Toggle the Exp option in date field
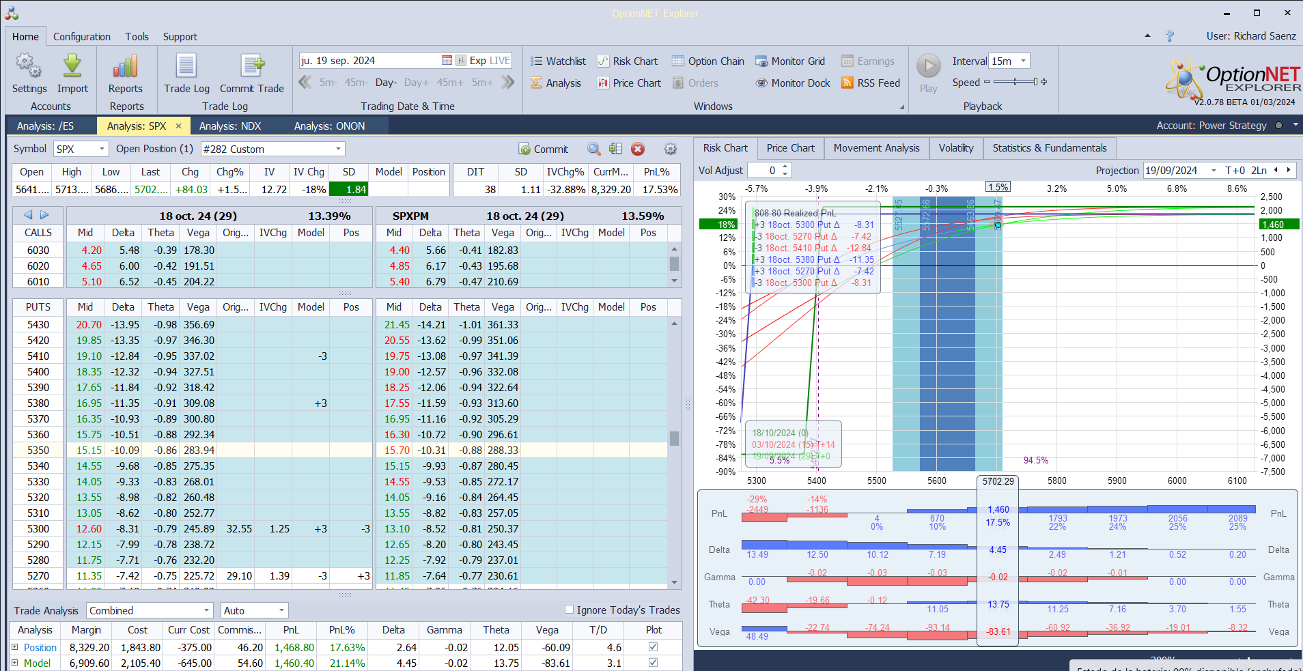The image size is (1303, 671). coord(477,60)
